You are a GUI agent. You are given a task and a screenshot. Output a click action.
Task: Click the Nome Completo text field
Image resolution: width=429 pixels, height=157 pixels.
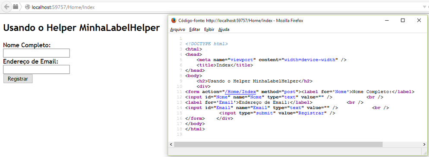(36, 53)
